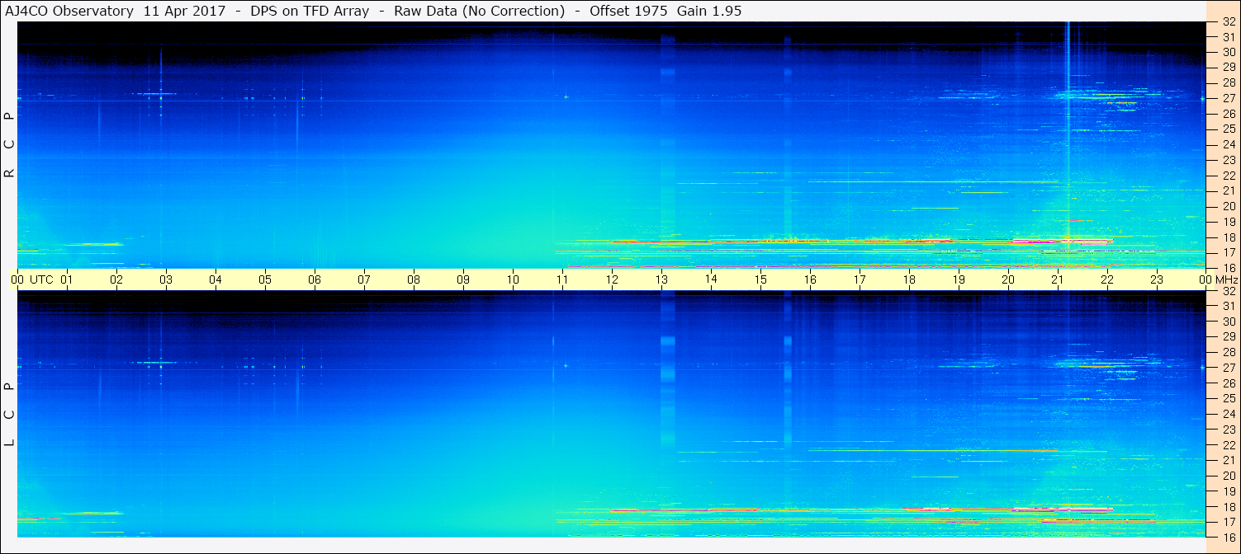The width and height of the screenshot is (1241, 554).
Task: Select hour 23 on the time axis
Action: [1157, 279]
